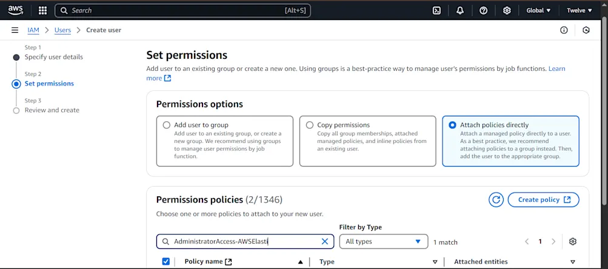Open the services grid menu icon
The height and width of the screenshot is (269, 608).
pos(42,10)
